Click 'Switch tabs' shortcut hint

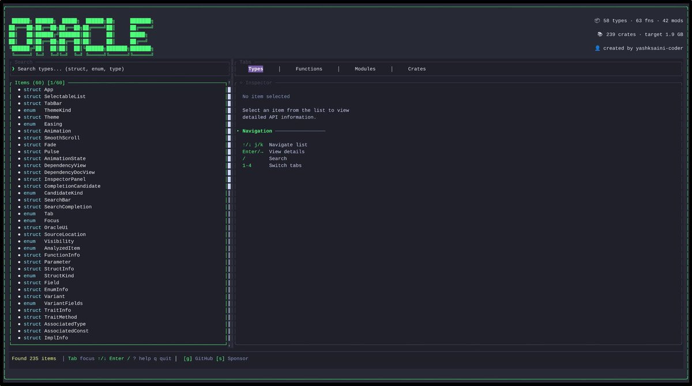tap(285, 166)
